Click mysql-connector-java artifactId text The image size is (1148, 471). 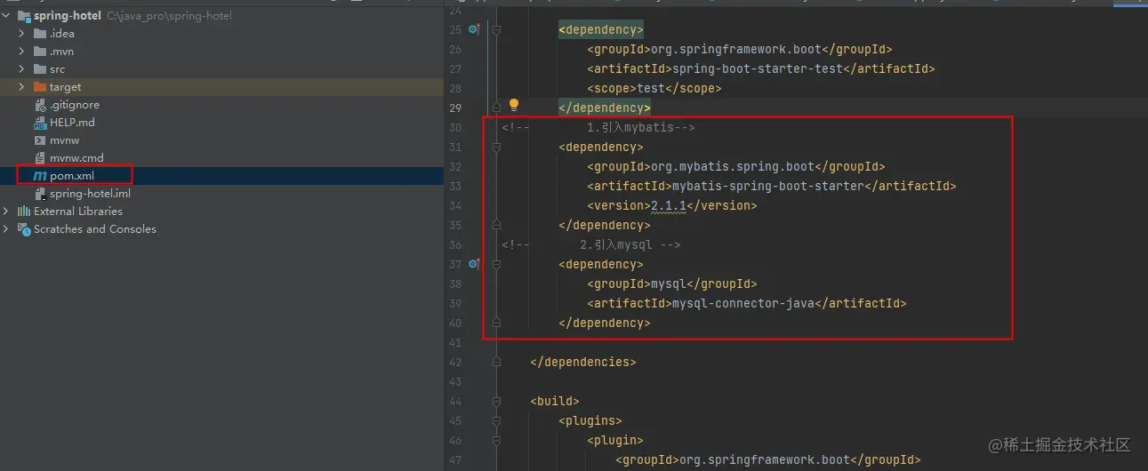click(x=743, y=303)
